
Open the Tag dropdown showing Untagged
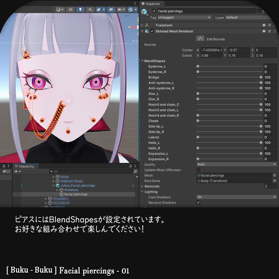point(184,17)
